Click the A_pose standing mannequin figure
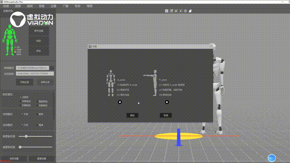 pyautogui.click(x=111, y=83)
